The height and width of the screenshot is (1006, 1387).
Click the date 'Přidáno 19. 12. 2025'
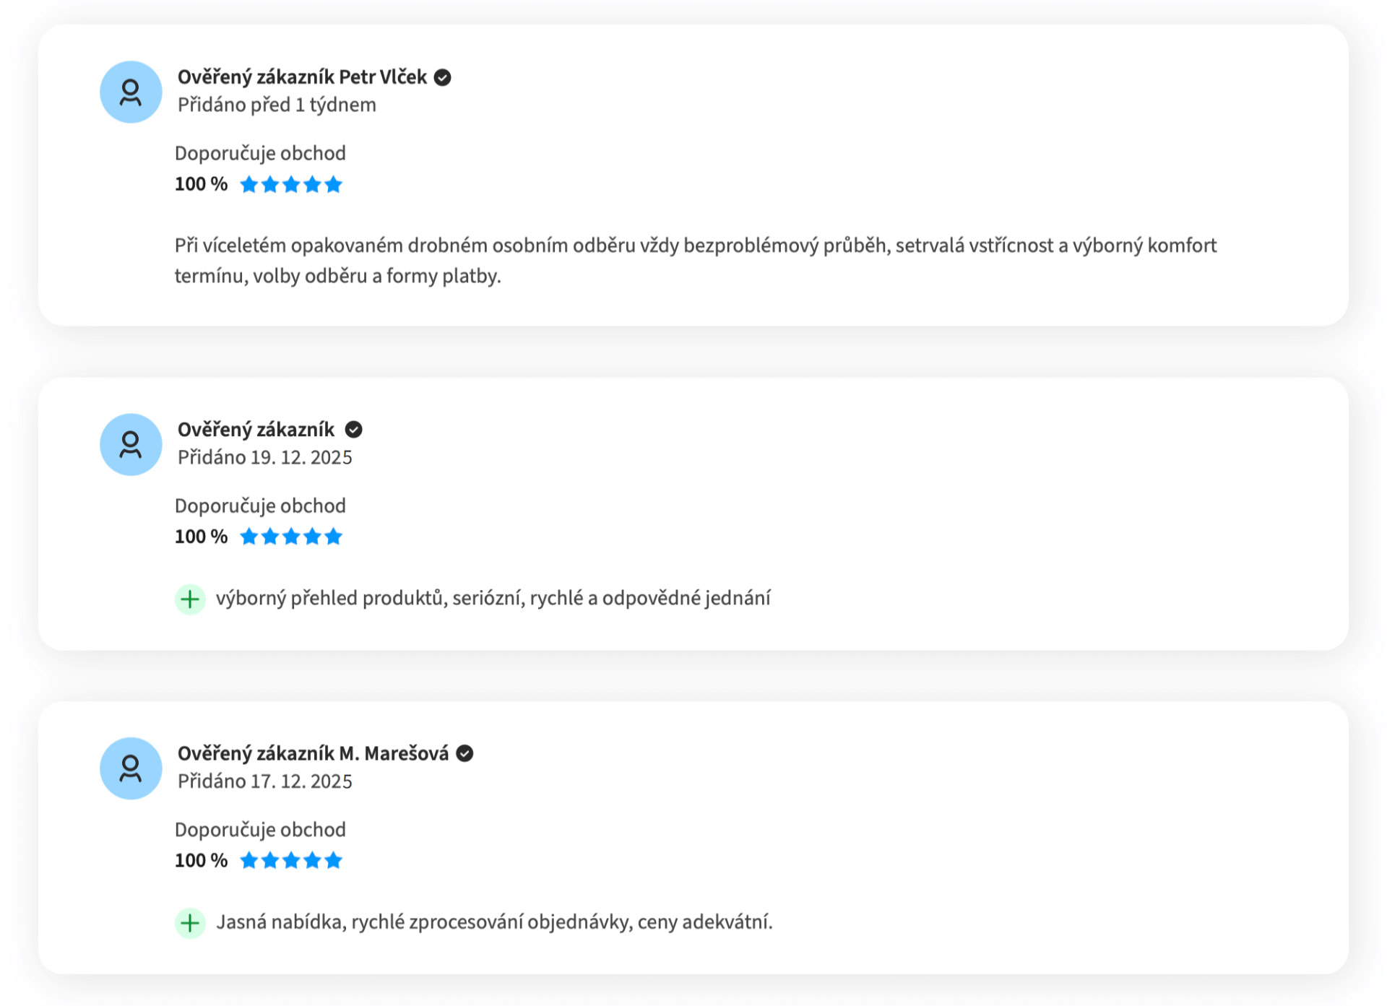(x=264, y=457)
